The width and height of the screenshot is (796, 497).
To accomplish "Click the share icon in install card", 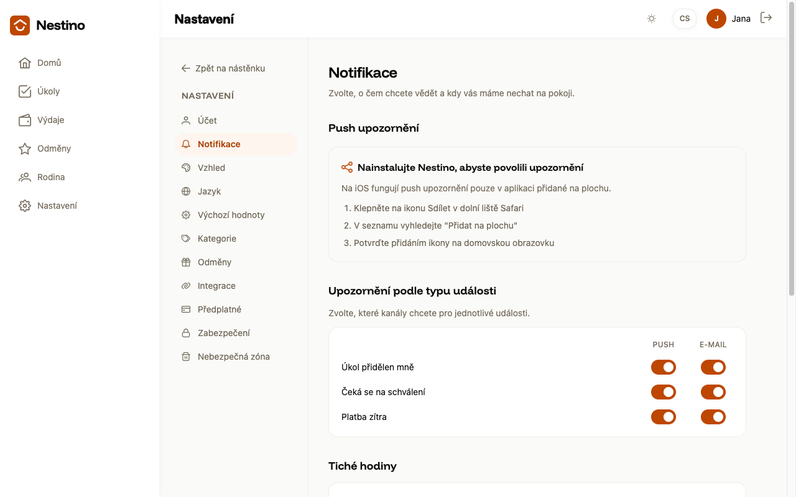I will 347,167.
